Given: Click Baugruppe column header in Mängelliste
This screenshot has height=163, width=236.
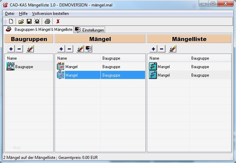Looking at the screenshot, I should pos(210,58).
